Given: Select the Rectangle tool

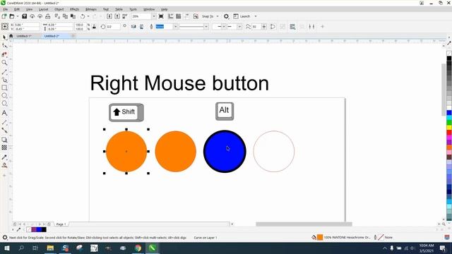Looking at the screenshot, I should [4, 87].
